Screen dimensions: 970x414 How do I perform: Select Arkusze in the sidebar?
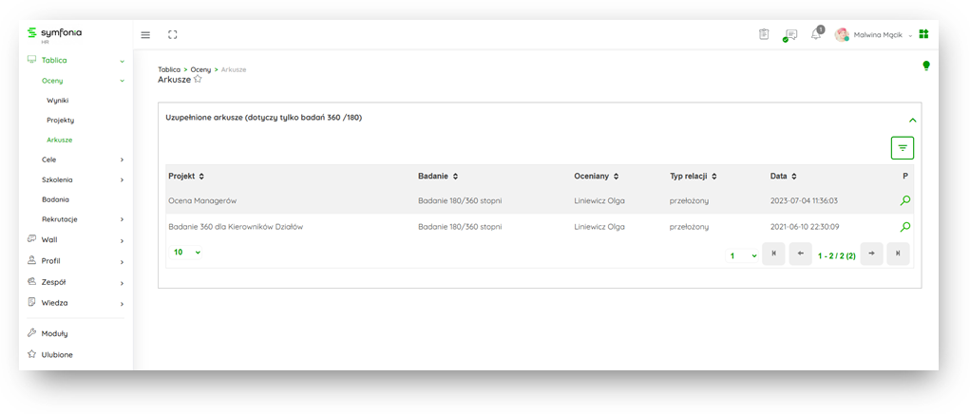[60, 140]
